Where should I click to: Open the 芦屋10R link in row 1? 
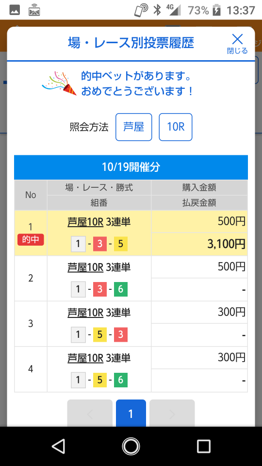pyautogui.click(x=85, y=222)
